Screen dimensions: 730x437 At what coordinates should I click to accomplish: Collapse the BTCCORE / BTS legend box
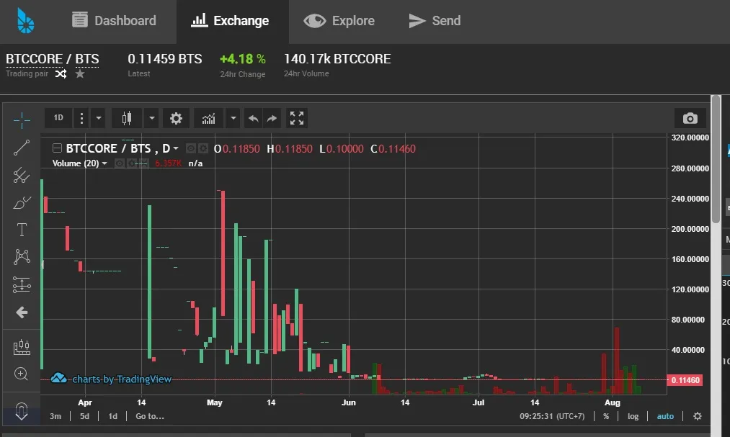pyautogui.click(x=57, y=148)
